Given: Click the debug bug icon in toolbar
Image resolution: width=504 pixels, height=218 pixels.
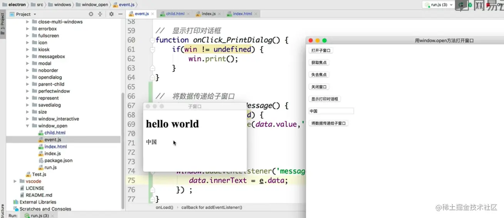Looking at the screenshot, I should [x=470, y=5].
